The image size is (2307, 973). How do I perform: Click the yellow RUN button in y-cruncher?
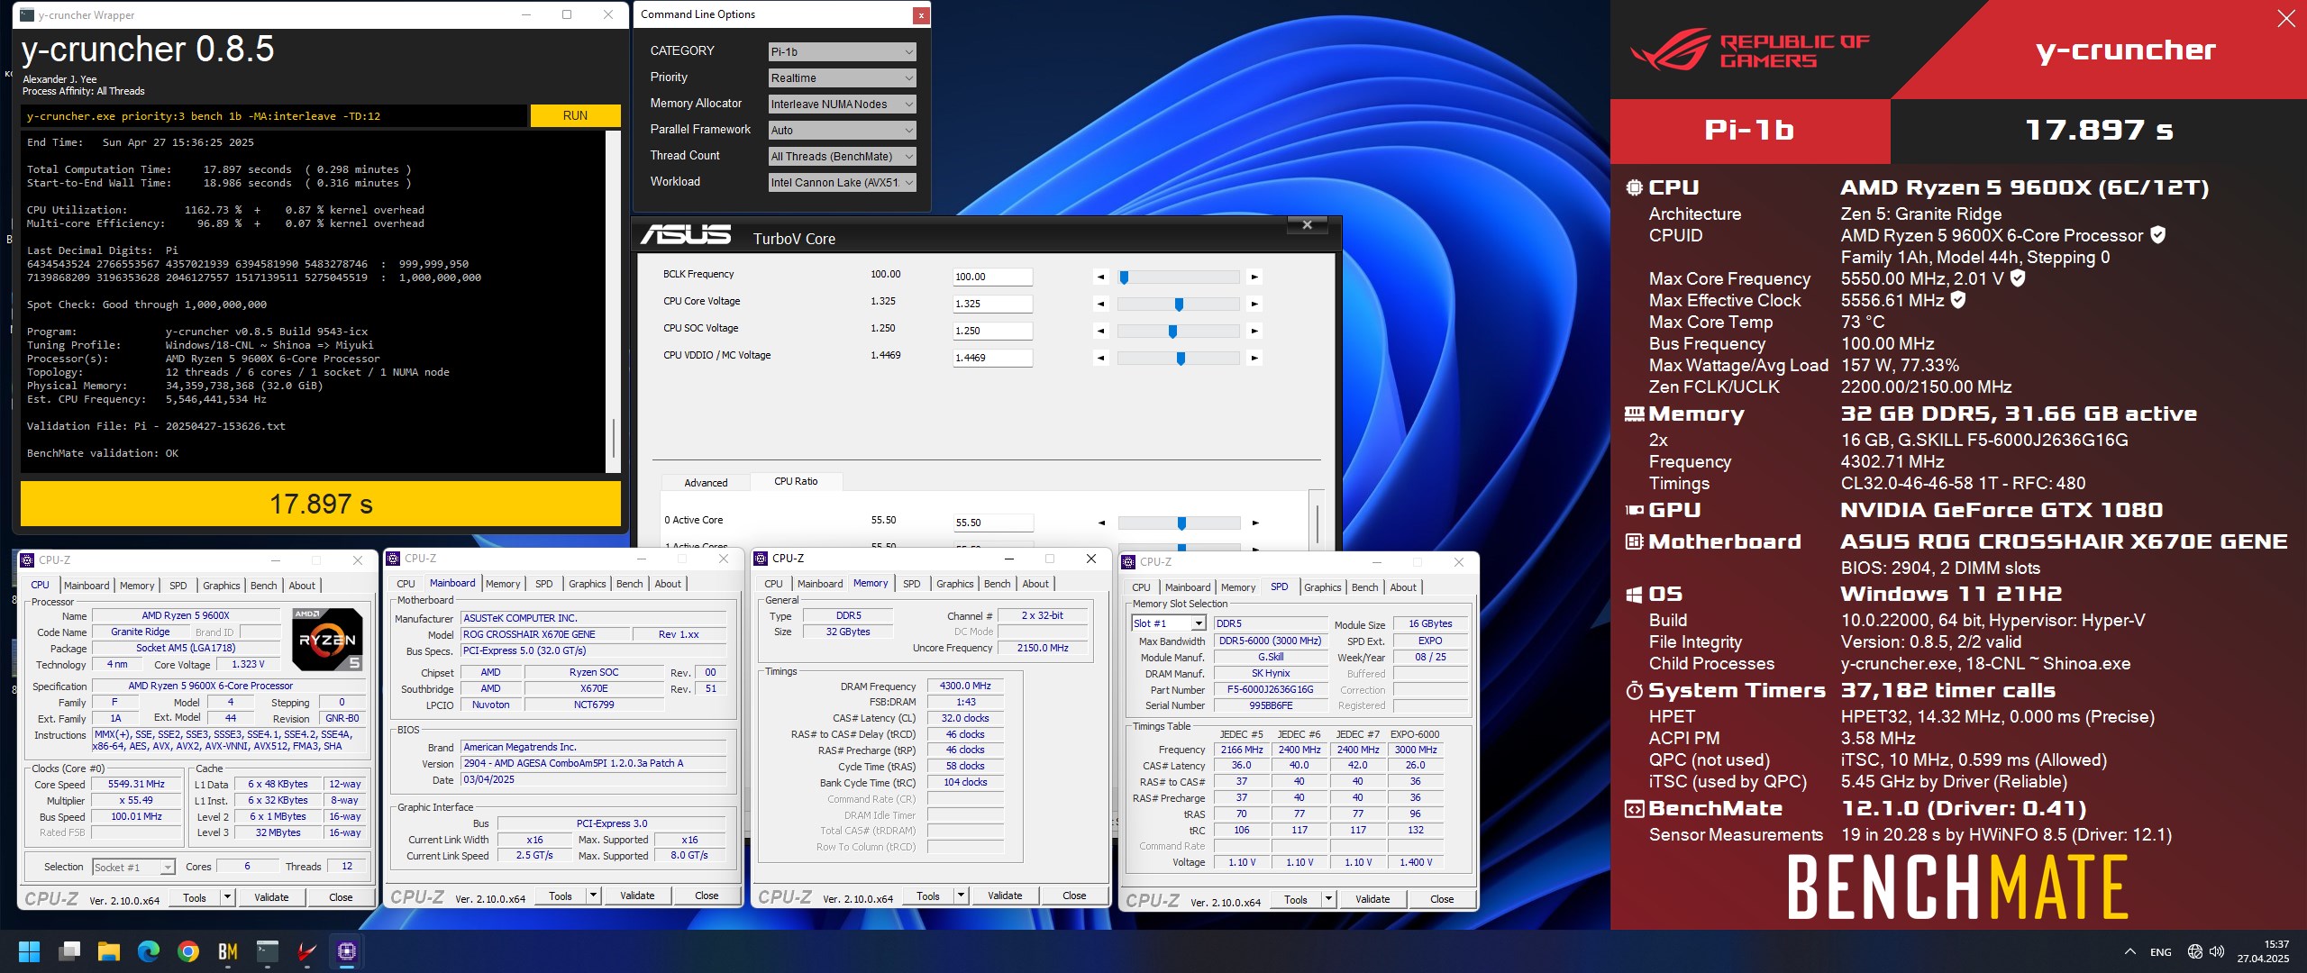[x=575, y=116]
